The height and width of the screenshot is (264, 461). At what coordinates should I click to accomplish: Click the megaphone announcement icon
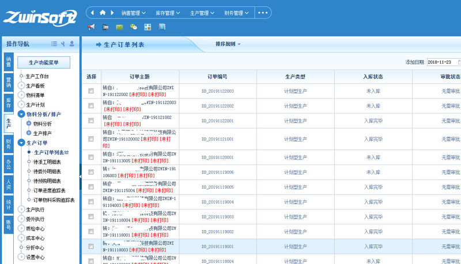(x=91, y=27)
